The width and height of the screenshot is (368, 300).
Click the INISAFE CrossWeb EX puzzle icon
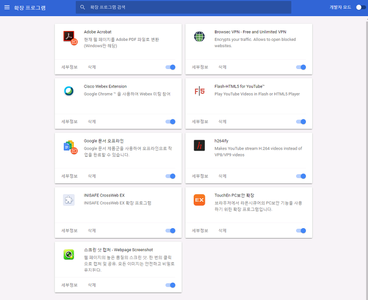tap(69, 200)
